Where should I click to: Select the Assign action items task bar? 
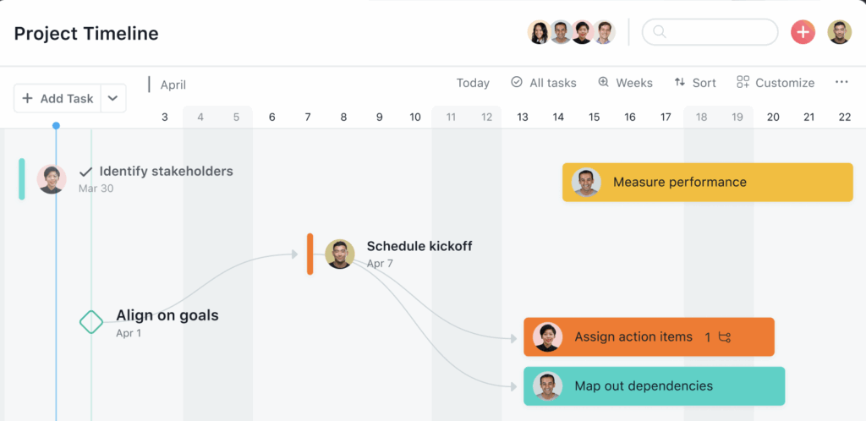pyautogui.click(x=649, y=336)
